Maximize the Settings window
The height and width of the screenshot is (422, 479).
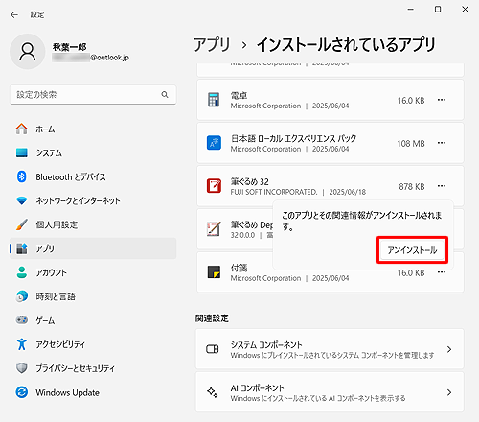tap(438, 10)
